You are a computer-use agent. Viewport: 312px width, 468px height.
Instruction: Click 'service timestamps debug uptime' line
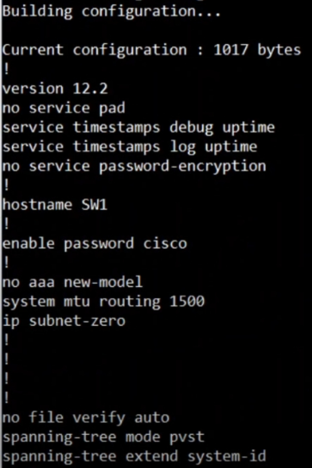click(138, 128)
